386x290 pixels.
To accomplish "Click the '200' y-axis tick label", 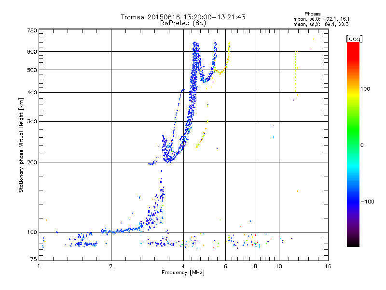I will (32, 162).
